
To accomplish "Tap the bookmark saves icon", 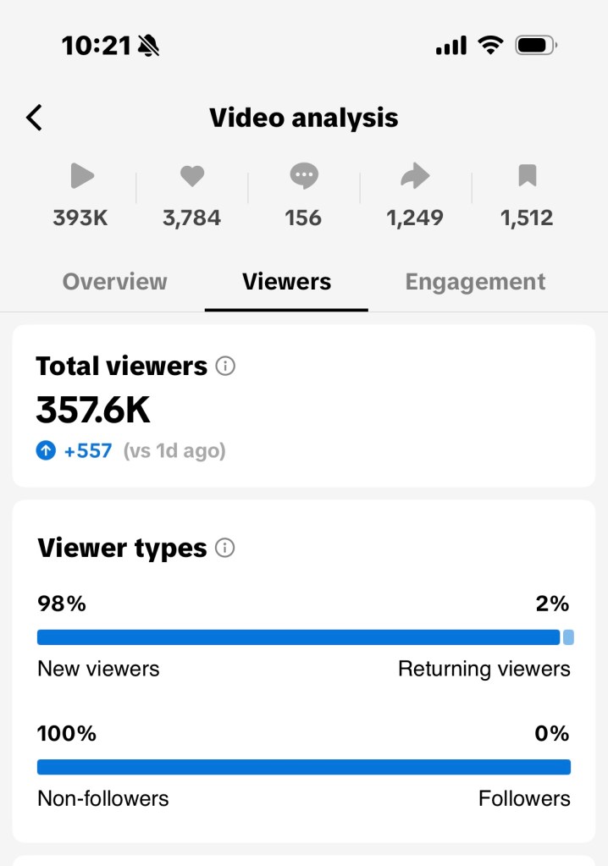I will (x=527, y=176).
